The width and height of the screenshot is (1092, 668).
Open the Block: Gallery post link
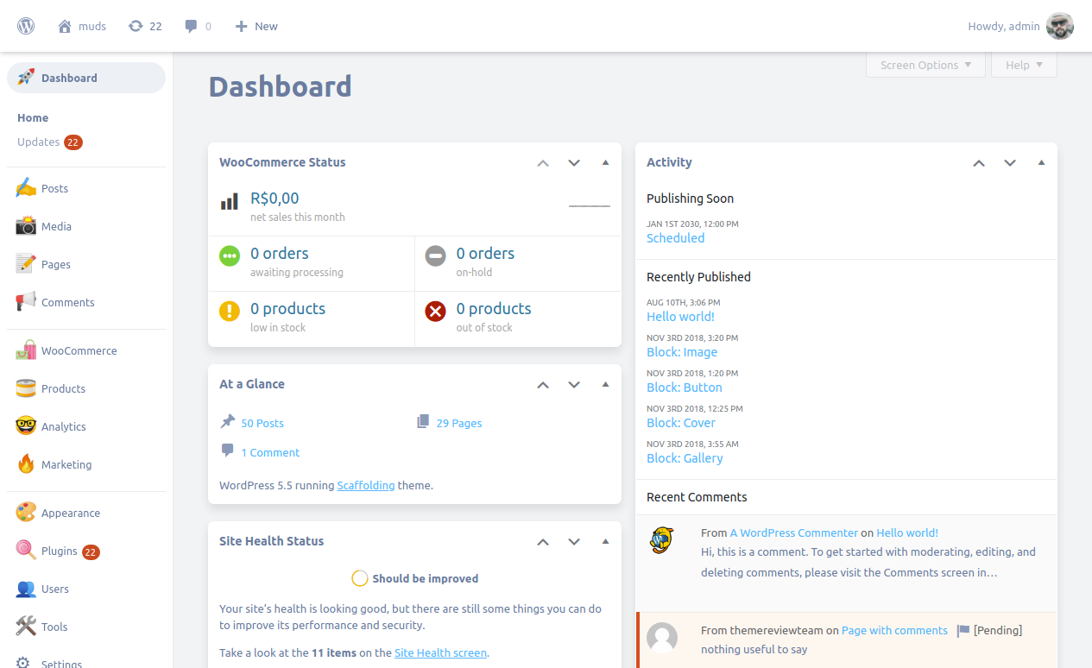pos(685,458)
